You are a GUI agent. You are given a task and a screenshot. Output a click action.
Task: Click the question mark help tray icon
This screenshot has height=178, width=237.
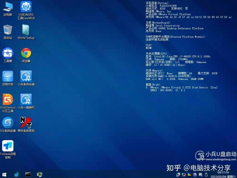tap(195, 175)
